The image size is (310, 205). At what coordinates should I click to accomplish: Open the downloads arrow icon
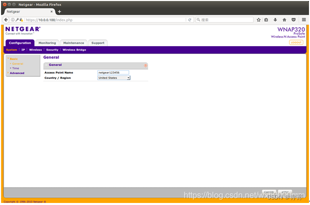pos(275,20)
